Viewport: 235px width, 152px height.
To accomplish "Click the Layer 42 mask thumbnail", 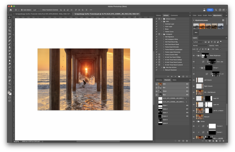I will click(x=209, y=98).
